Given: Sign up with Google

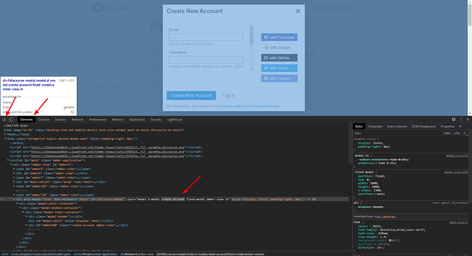Looking at the screenshot, I should 279,48.
